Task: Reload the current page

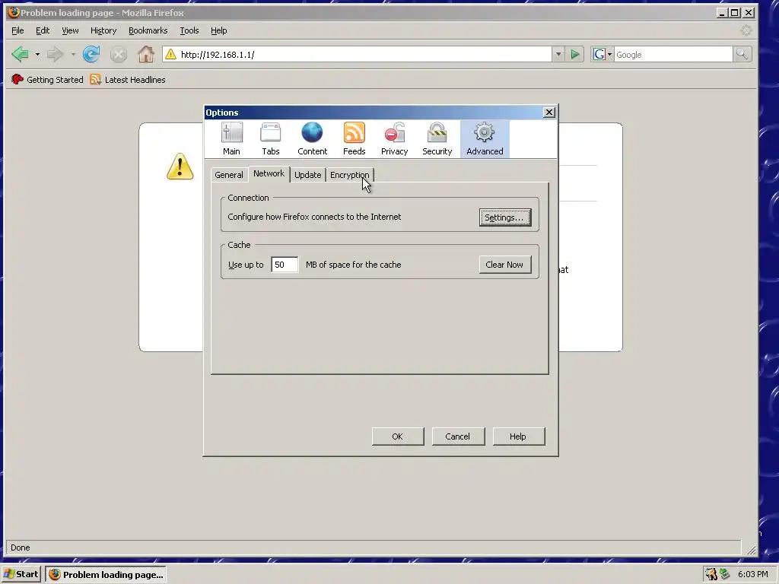Action: click(91, 54)
